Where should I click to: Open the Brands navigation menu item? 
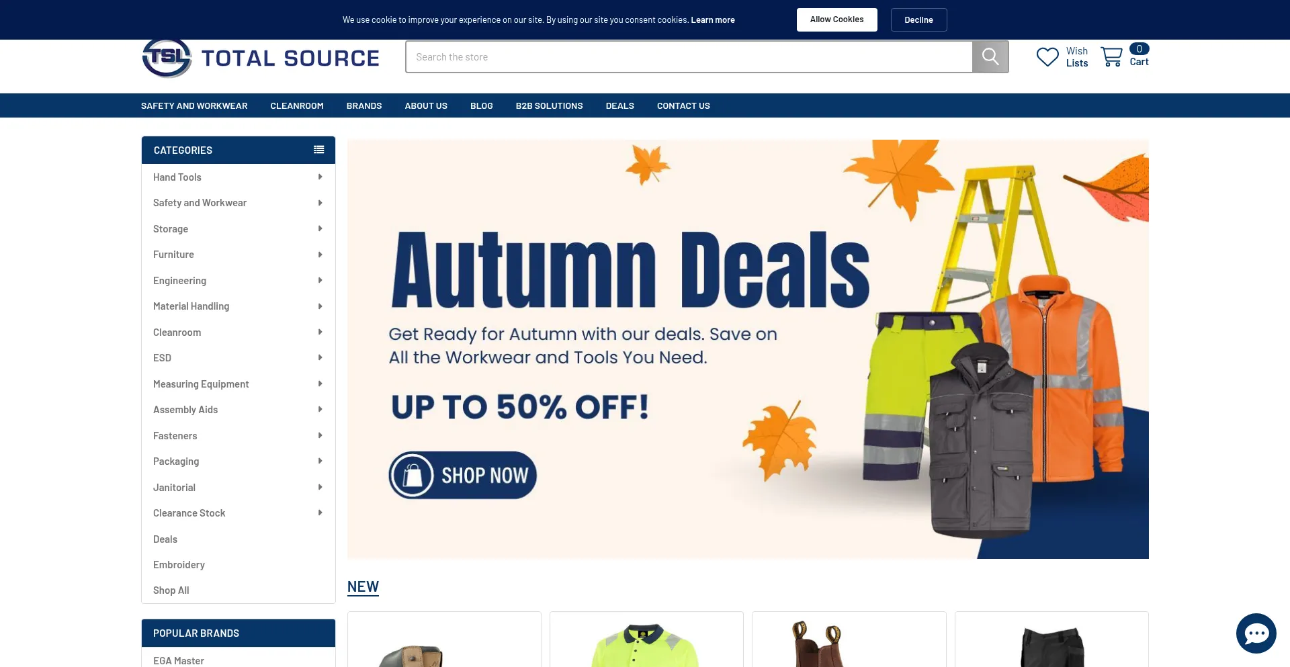click(364, 105)
